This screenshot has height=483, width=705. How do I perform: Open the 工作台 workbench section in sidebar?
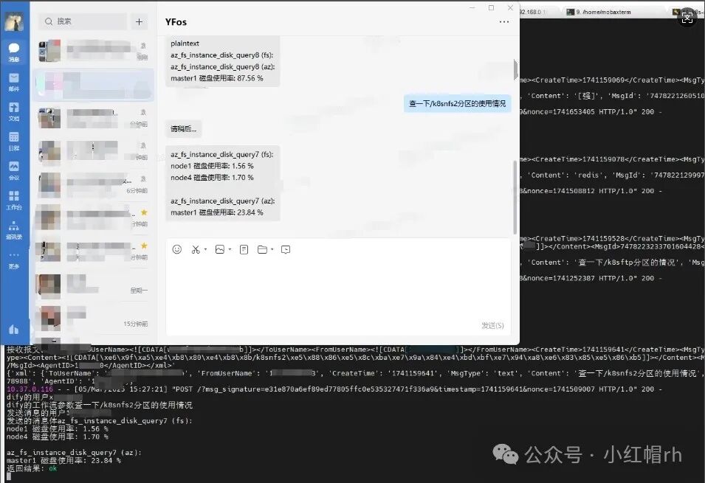(14, 201)
